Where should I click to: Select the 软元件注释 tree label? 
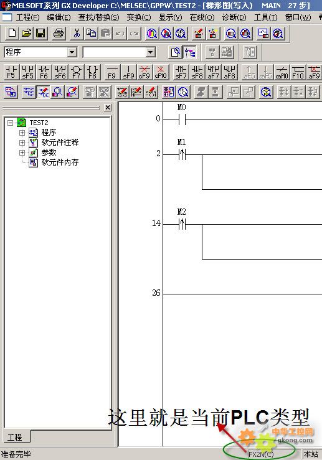(x=60, y=143)
